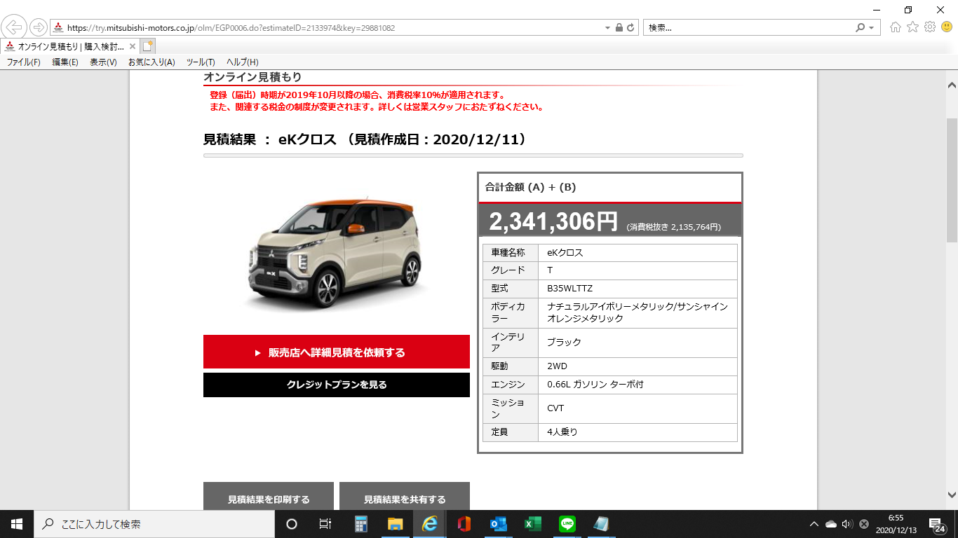Click the browser Back arrow button

[15, 27]
